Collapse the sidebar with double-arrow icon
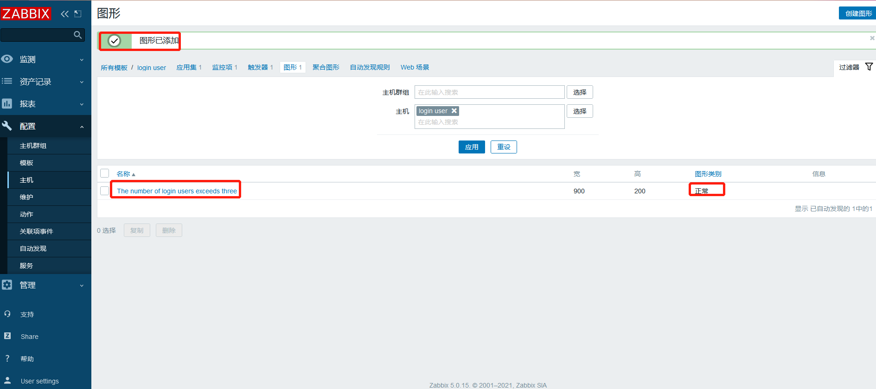Screen dimensions: 876x389 pos(64,14)
